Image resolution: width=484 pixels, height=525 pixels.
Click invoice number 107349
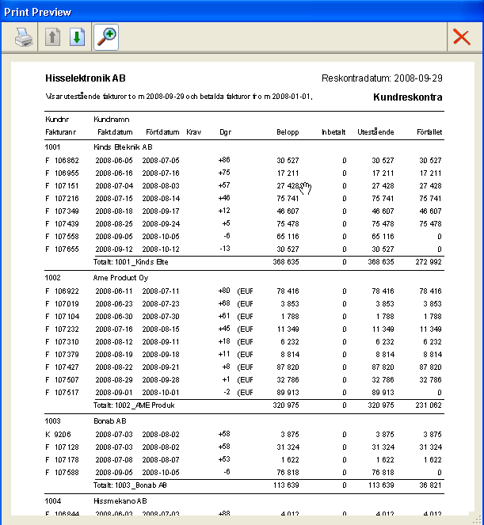[67, 211]
